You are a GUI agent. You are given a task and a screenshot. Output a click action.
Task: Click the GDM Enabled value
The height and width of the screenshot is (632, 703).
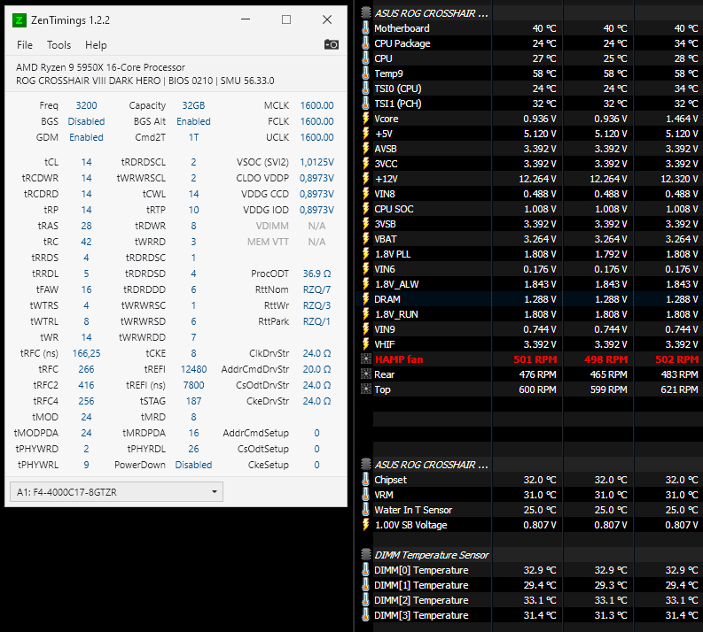(86, 137)
